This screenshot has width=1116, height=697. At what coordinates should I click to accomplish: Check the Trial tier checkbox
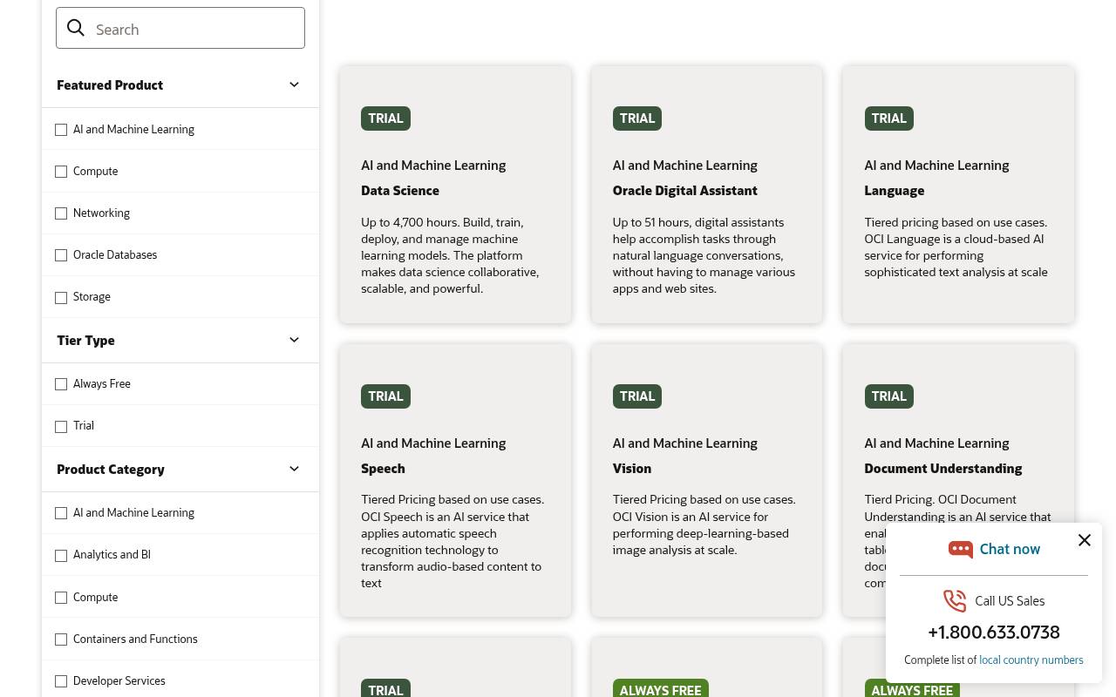click(61, 427)
